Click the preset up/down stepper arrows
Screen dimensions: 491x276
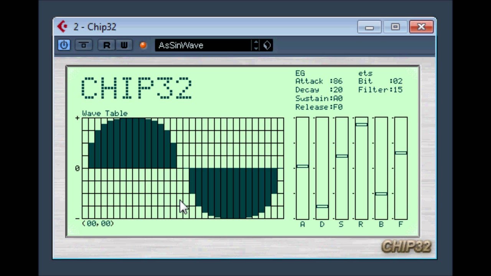coord(256,45)
